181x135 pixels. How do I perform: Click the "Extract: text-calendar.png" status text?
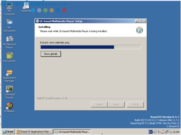(55, 43)
